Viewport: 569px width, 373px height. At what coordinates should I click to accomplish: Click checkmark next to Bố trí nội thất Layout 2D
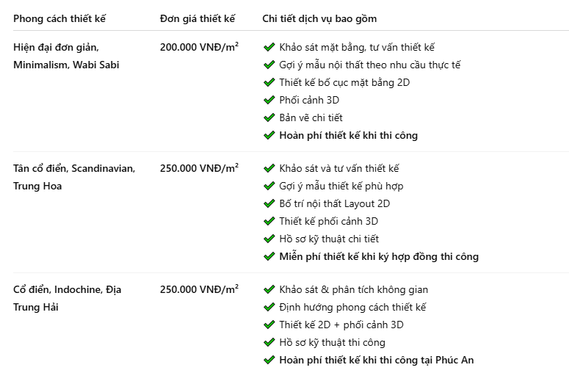pos(269,204)
